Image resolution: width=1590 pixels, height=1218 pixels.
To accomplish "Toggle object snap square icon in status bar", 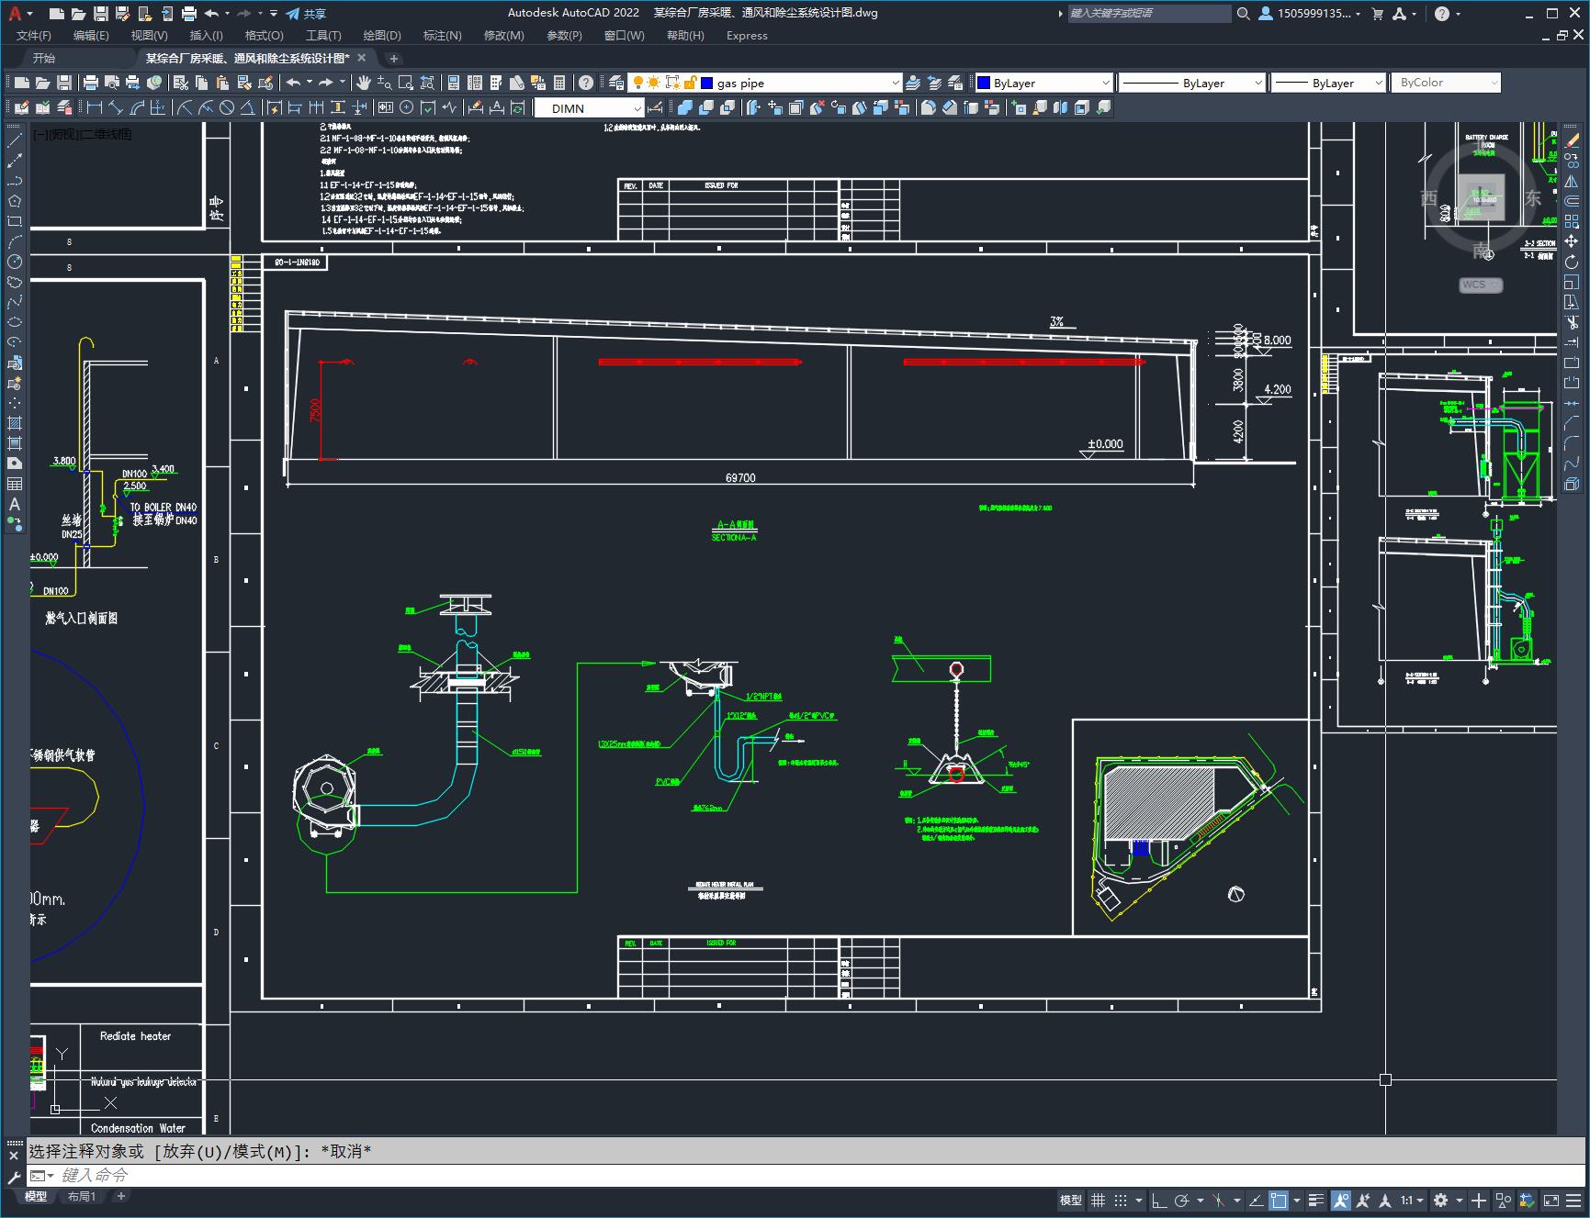I will point(1279,1200).
